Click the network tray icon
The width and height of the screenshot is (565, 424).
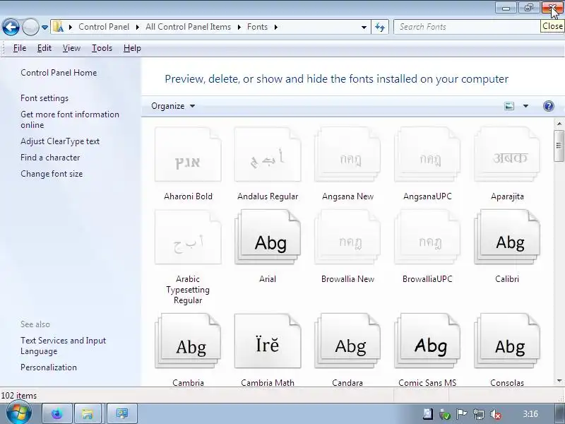coord(479,414)
